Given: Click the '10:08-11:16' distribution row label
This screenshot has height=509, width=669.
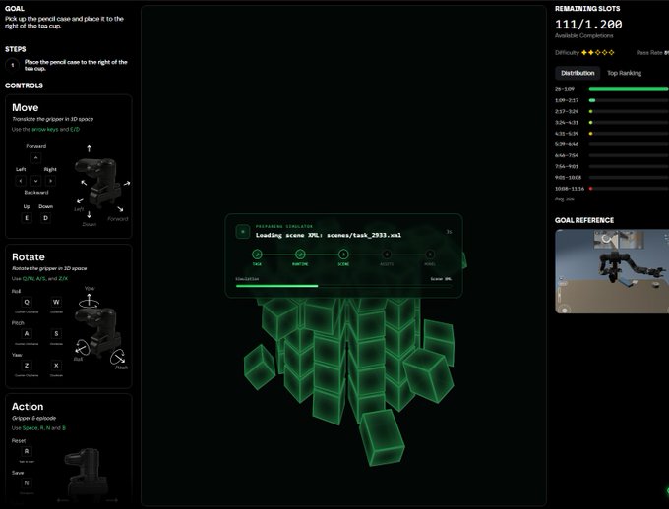Looking at the screenshot, I should click(570, 189).
